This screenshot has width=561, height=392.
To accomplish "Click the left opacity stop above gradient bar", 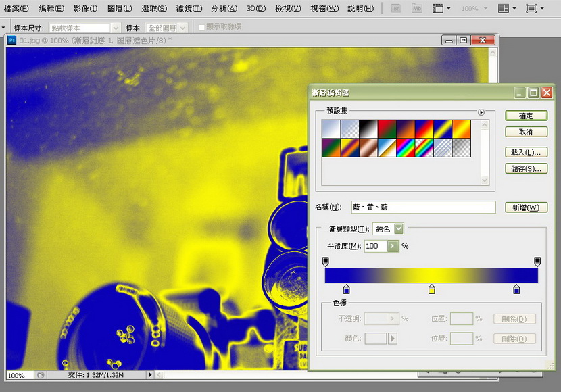I will (x=326, y=261).
